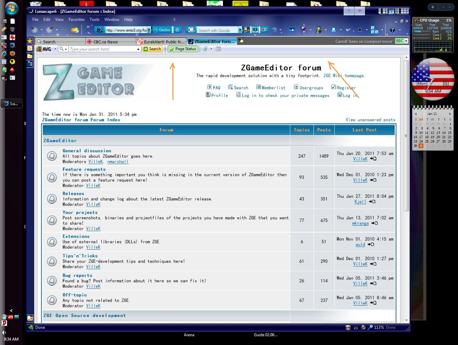Click latest post arrow in Releases row

point(372,201)
